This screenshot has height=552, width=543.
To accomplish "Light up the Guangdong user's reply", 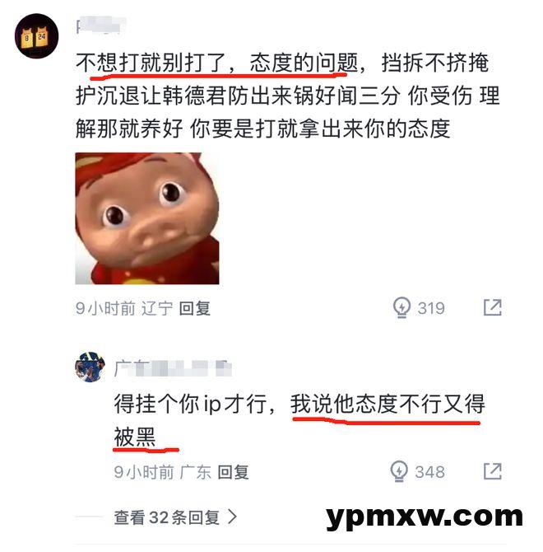I will pyautogui.click(x=399, y=471).
